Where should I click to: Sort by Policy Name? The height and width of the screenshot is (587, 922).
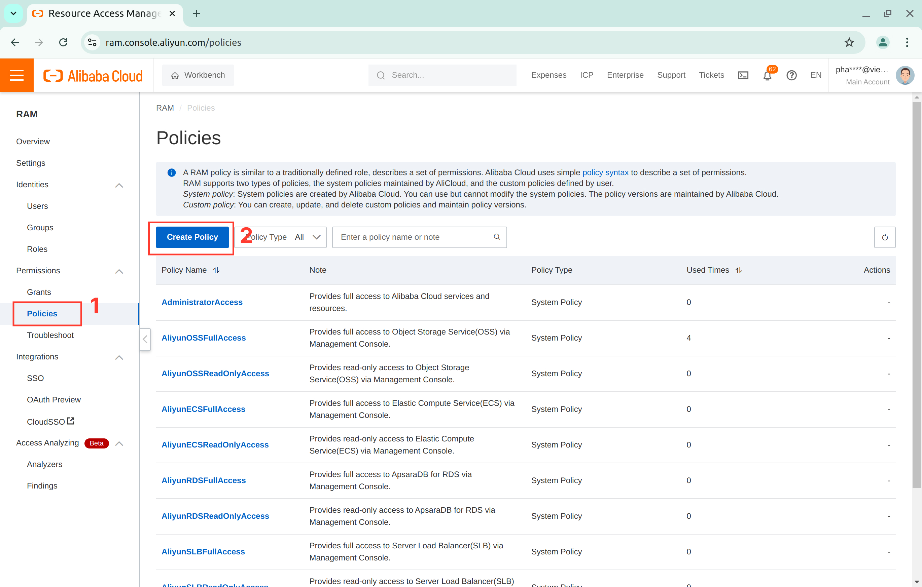point(216,270)
